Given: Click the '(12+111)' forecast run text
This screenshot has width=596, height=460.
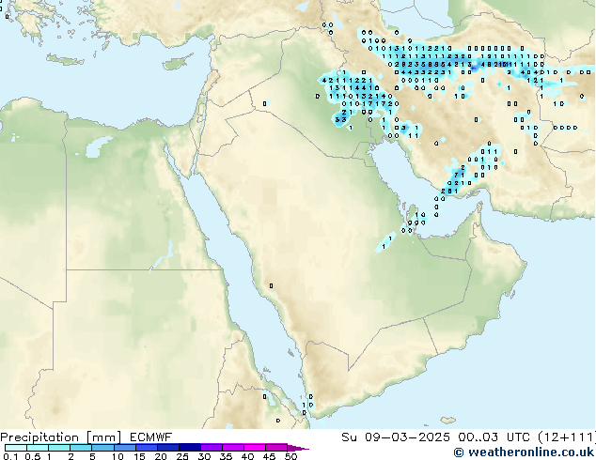Looking at the screenshot, I should 567,437.
